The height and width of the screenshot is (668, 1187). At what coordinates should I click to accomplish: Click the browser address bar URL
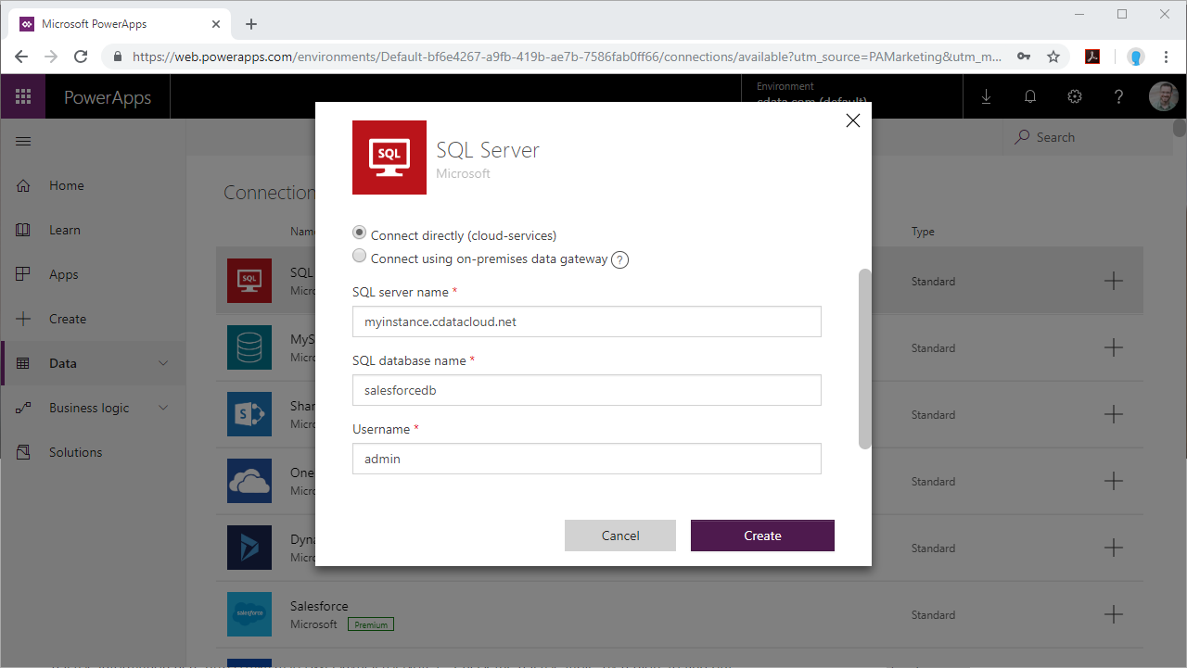tap(567, 57)
